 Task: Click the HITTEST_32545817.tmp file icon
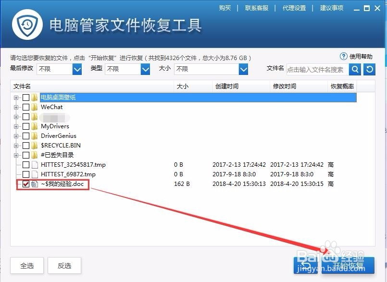coord(35,165)
